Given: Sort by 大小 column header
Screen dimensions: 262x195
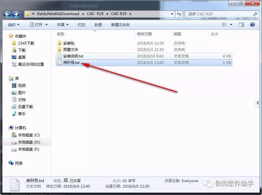Looking at the screenshot, I should click(214, 34).
